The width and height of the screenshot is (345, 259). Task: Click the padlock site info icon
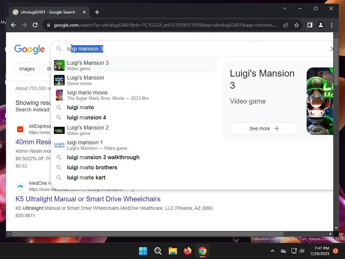coord(49,25)
